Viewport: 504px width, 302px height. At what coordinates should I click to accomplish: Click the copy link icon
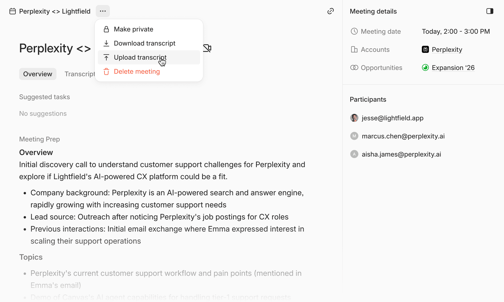[330, 11]
